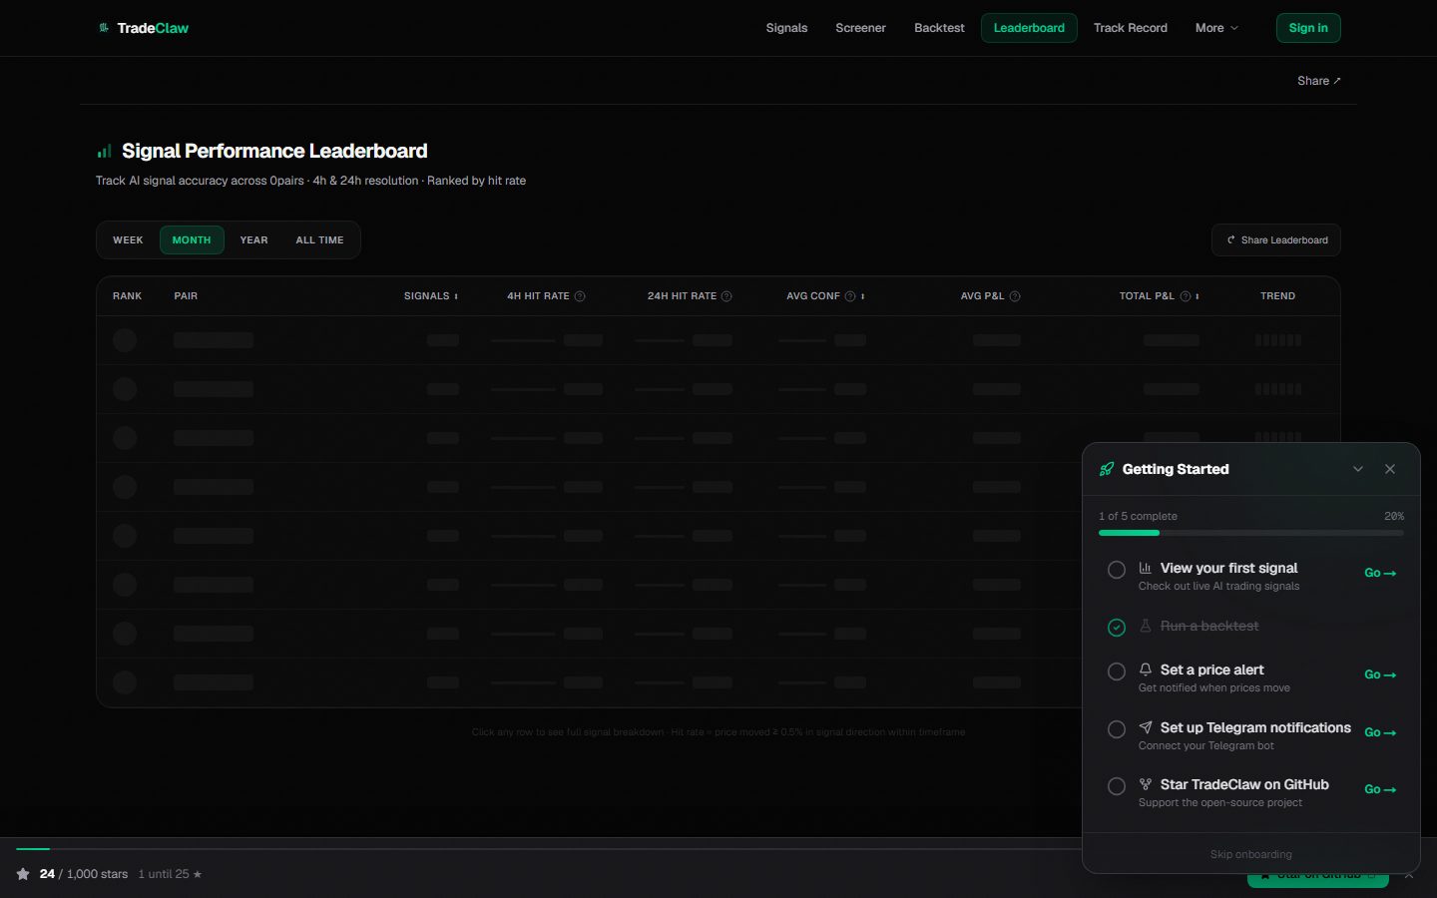Click the flask icon beside Run a backtest
The width and height of the screenshot is (1437, 898).
(1146, 626)
